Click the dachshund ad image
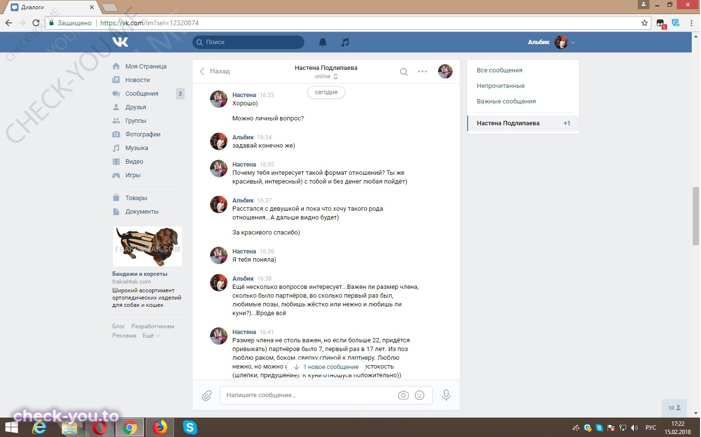This screenshot has height=437, width=701. coord(147,246)
